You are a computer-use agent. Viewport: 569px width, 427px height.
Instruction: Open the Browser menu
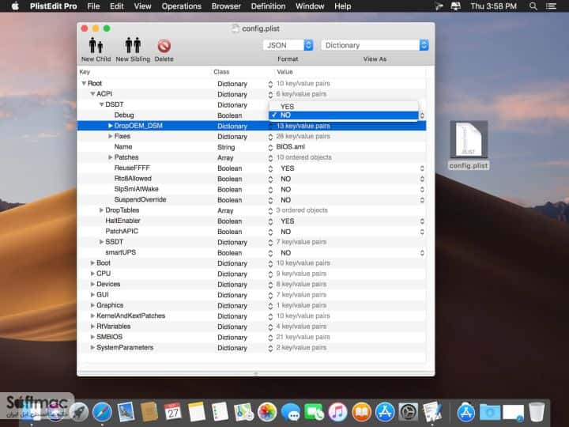[x=226, y=6]
